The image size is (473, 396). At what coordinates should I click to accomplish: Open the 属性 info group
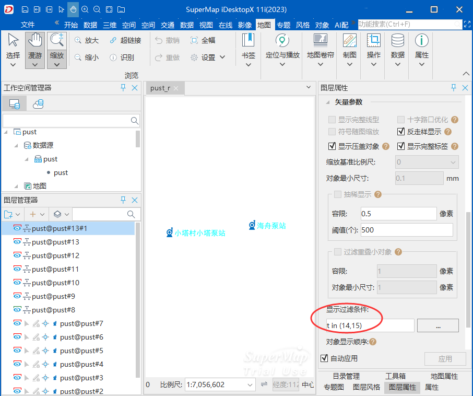pyautogui.click(x=422, y=50)
